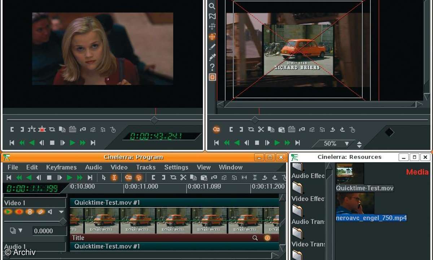Open the File menu

coord(13,167)
